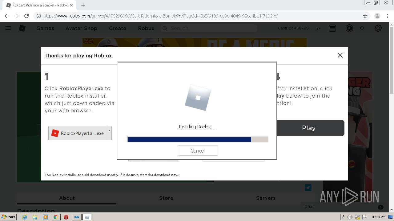Click the Robux hexagon icon
Viewport: 394px width, 221px height.
tap(349, 28)
